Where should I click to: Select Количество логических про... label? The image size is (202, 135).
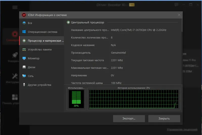click(90, 37)
